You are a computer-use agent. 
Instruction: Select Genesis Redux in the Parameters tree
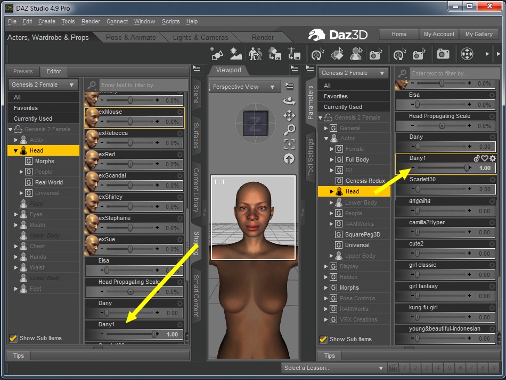365,181
